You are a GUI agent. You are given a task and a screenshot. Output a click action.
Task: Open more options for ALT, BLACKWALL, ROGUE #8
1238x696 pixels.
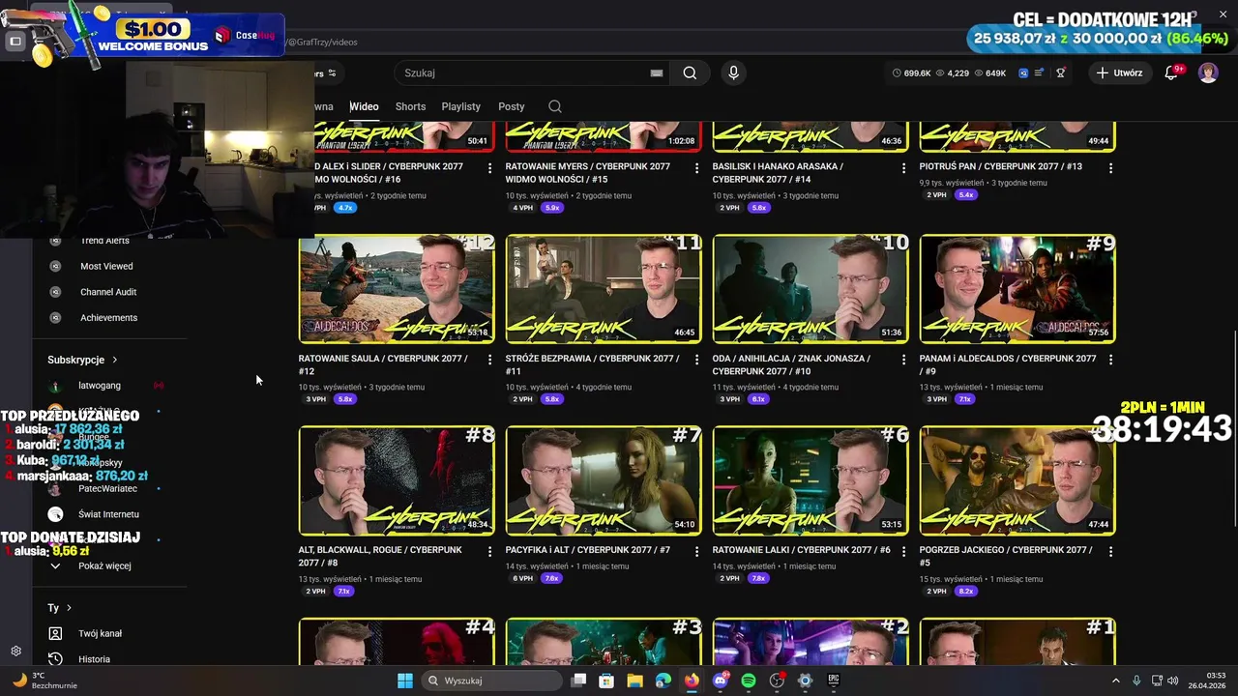(x=489, y=551)
